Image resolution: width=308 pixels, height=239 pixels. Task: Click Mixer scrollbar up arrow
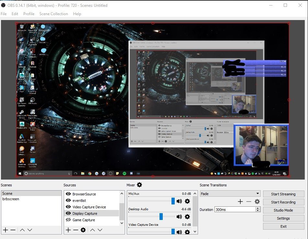[195, 193]
